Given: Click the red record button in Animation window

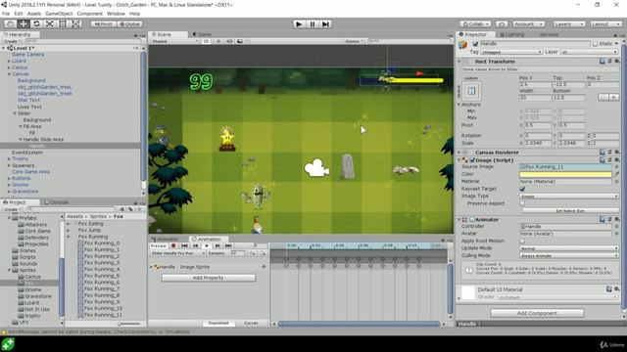Looking at the screenshot, I should (x=173, y=245).
